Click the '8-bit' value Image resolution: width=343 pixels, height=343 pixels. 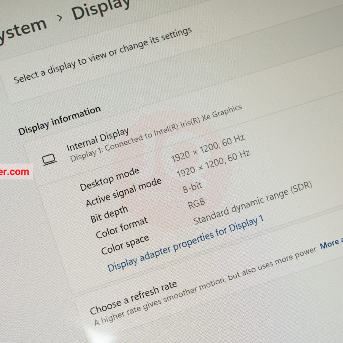click(192, 188)
